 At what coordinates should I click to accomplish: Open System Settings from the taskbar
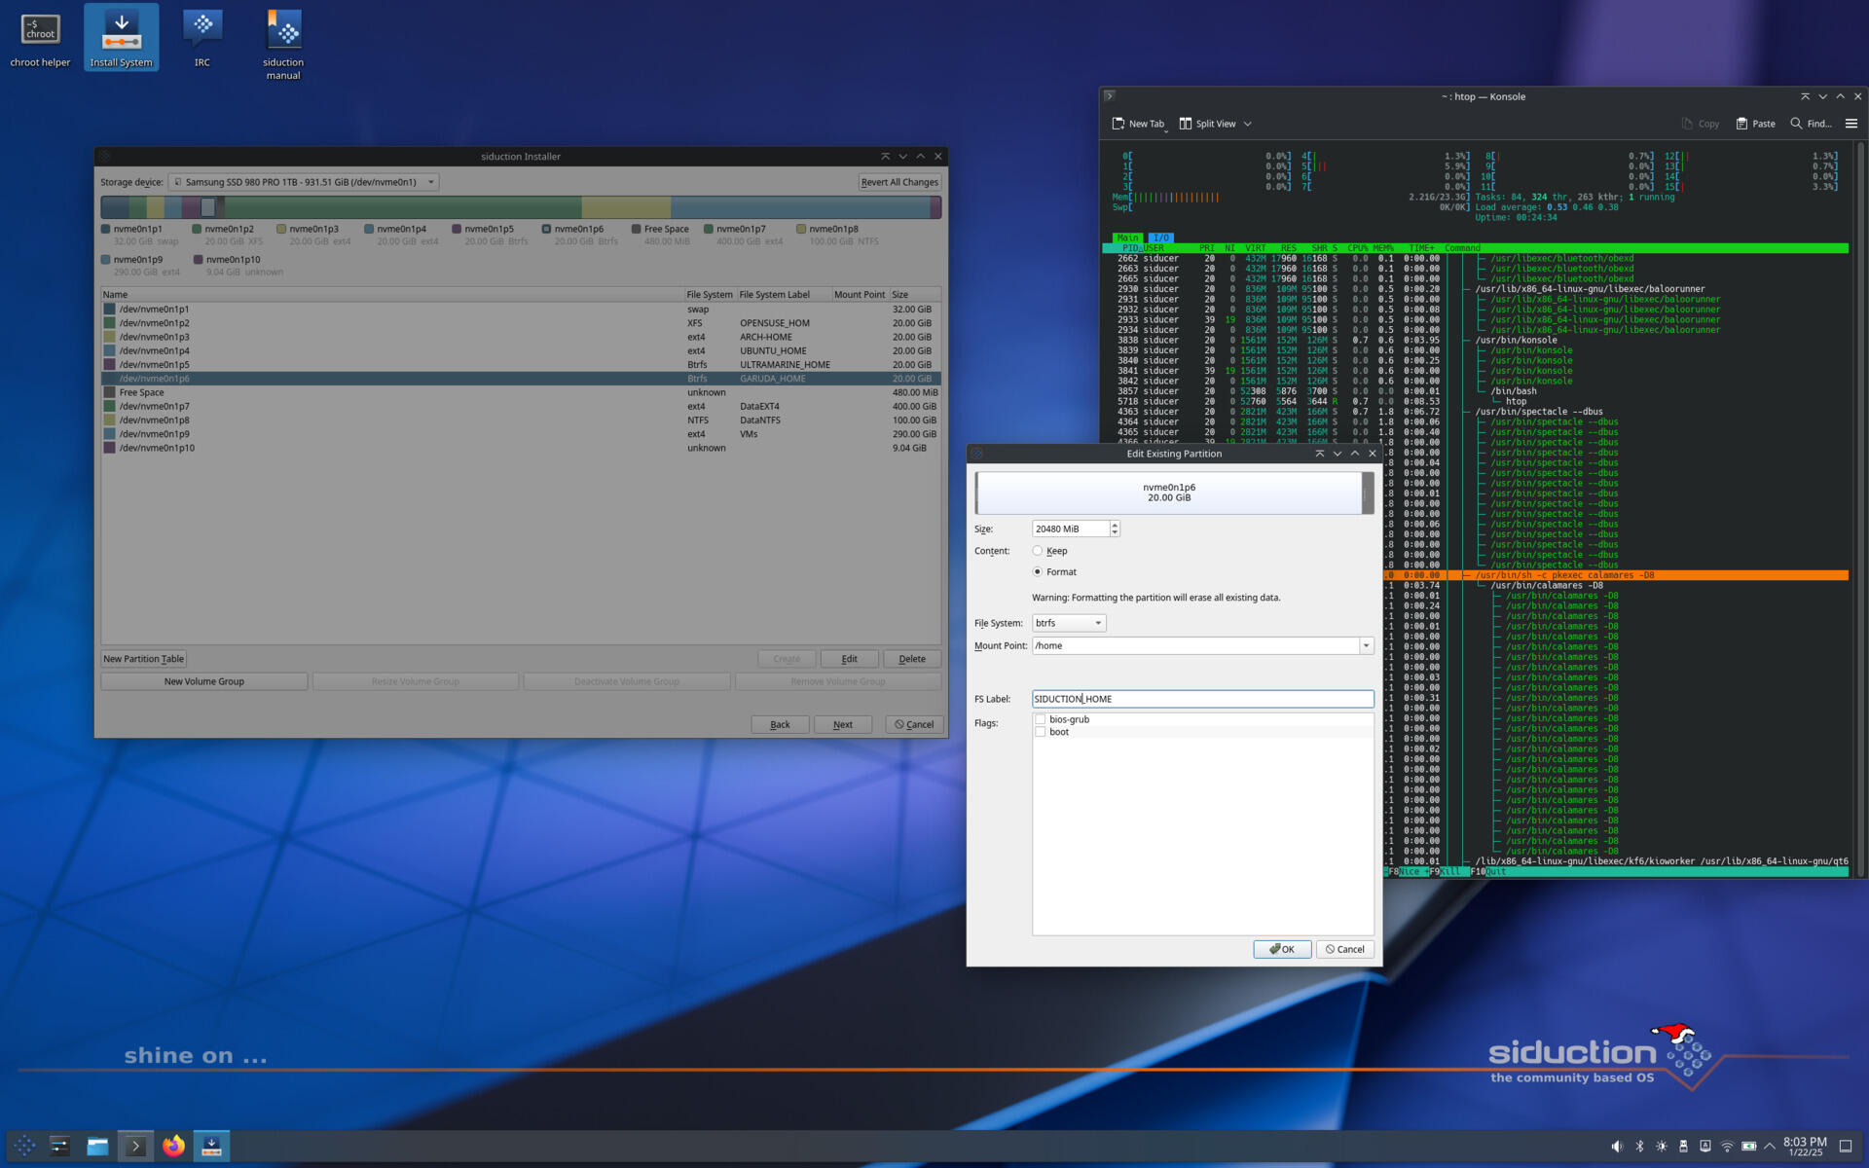59,1146
